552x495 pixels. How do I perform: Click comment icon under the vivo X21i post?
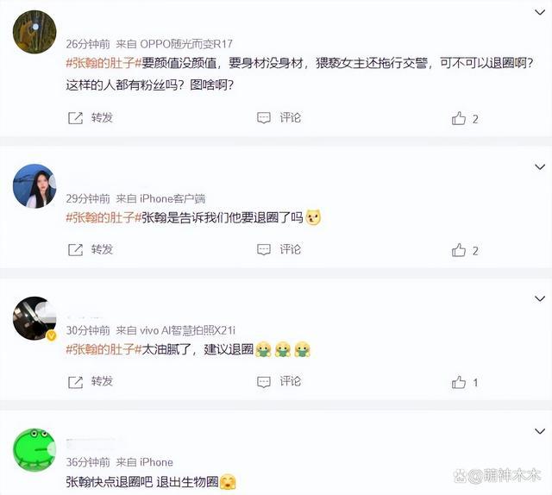[264, 382]
